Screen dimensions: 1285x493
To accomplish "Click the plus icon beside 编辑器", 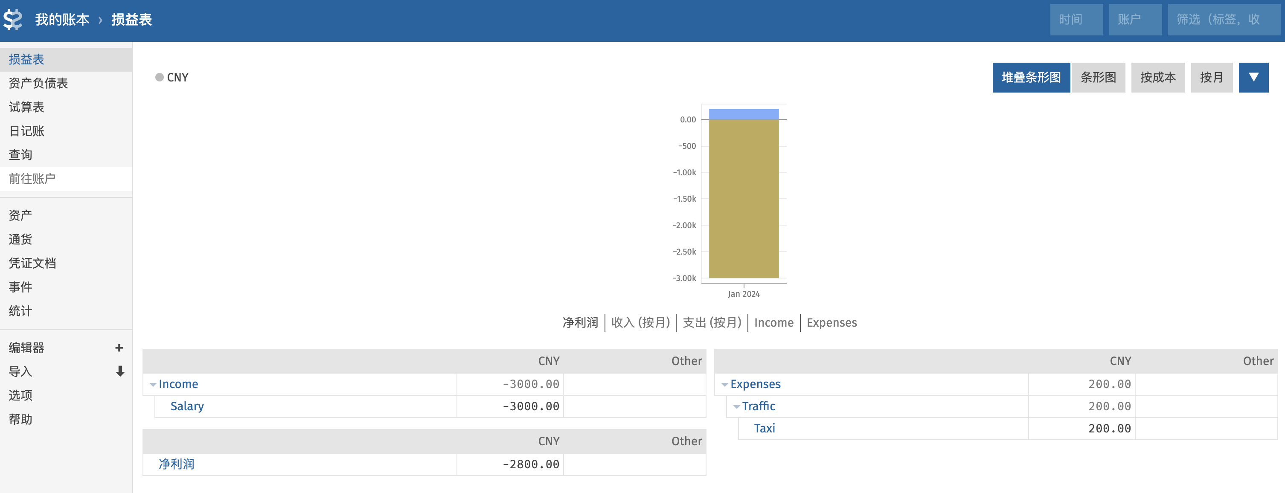I will (119, 348).
